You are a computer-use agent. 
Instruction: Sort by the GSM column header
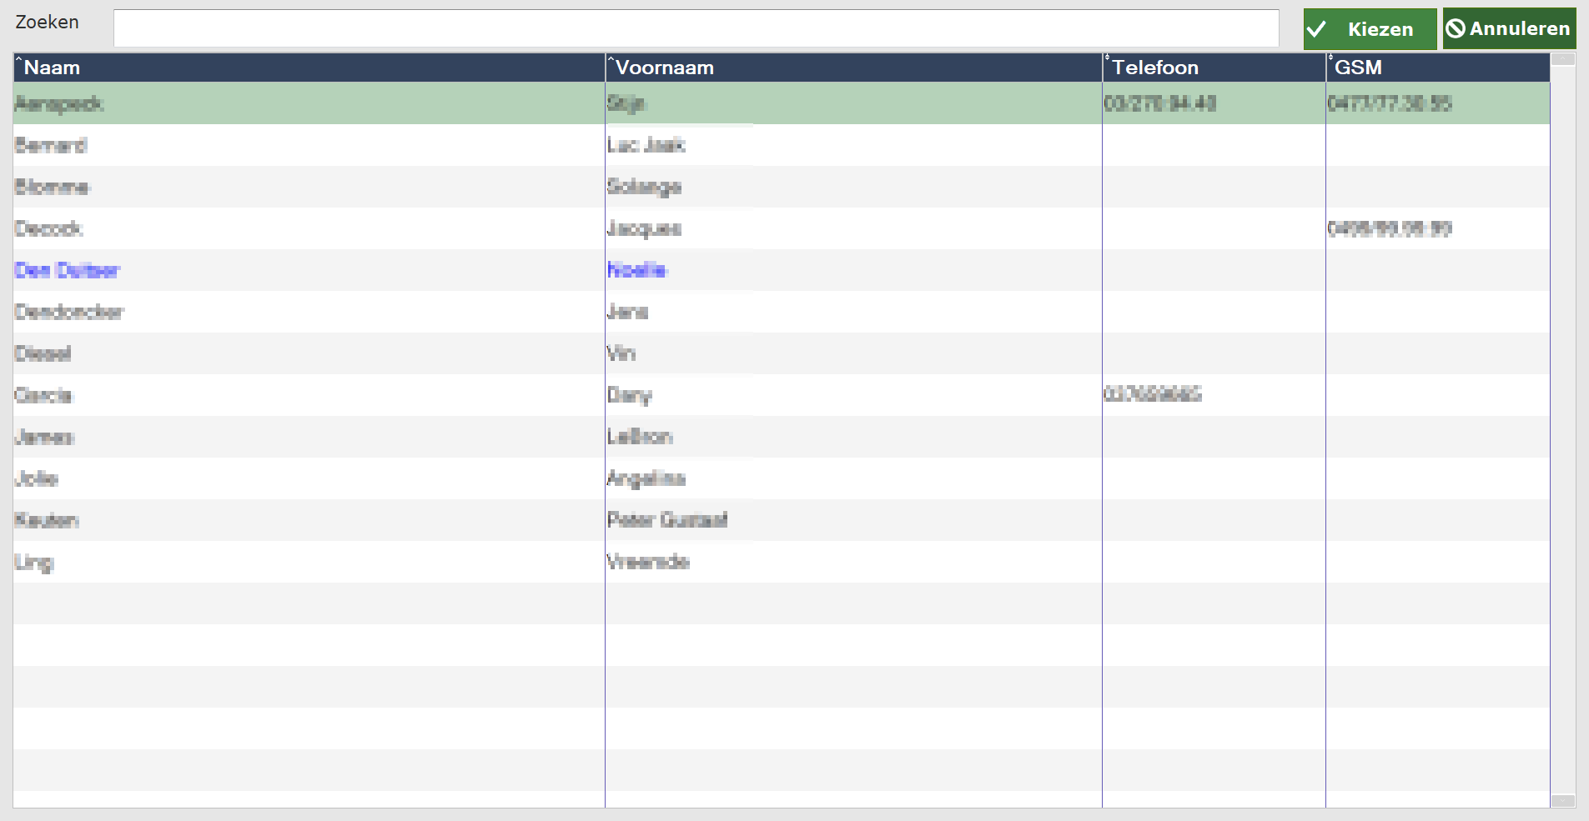[x=1438, y=68]
